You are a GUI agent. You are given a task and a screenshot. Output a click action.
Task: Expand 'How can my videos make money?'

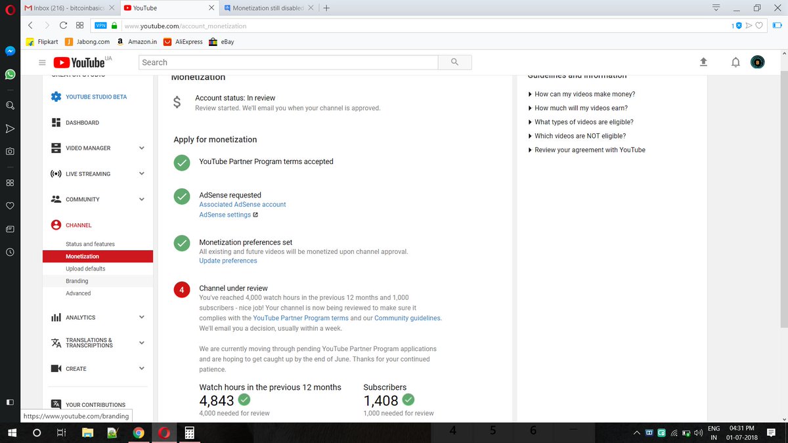click(582, 95)
